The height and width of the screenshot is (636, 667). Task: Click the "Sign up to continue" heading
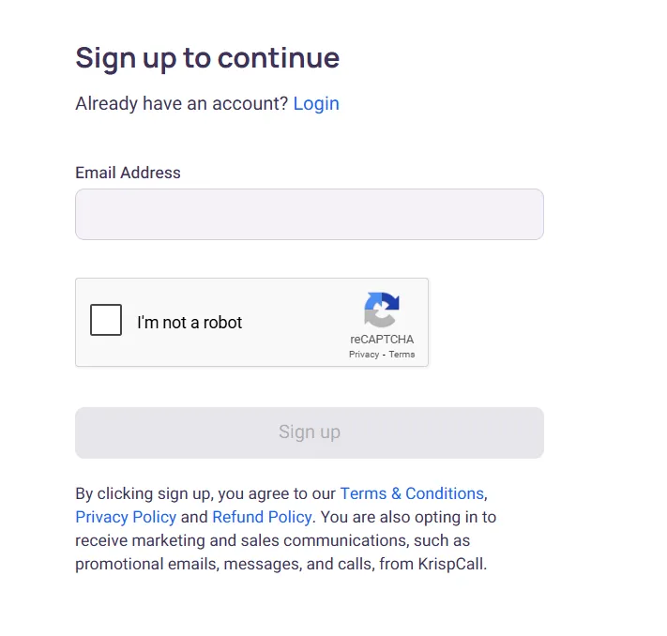point(207,58)
